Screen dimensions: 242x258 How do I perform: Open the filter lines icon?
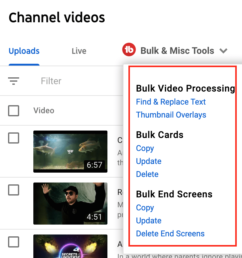(14, 81)
